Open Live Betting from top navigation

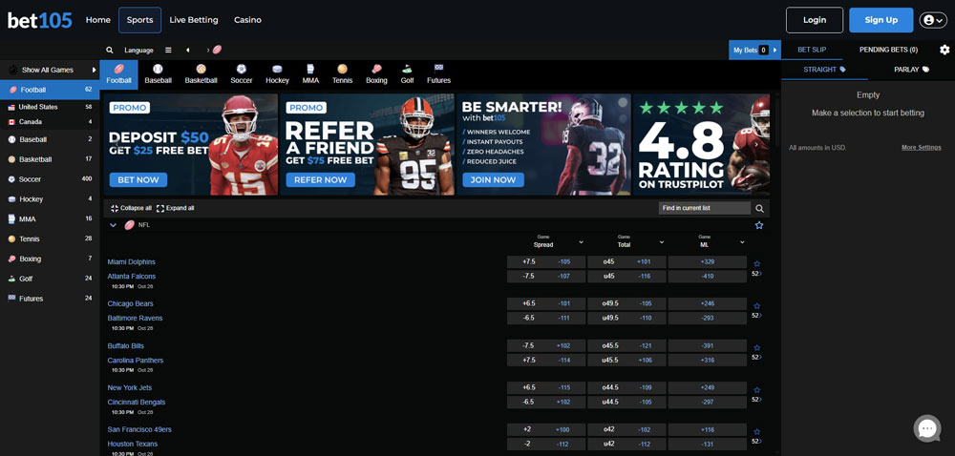click(x=194, y=20)
